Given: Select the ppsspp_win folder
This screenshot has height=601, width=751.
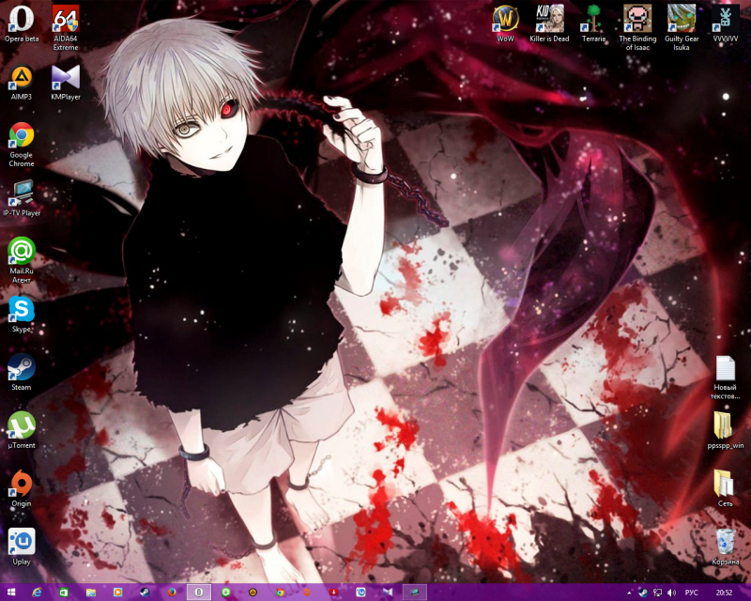Looking at the screenshot, I should [x=725, y=430].
